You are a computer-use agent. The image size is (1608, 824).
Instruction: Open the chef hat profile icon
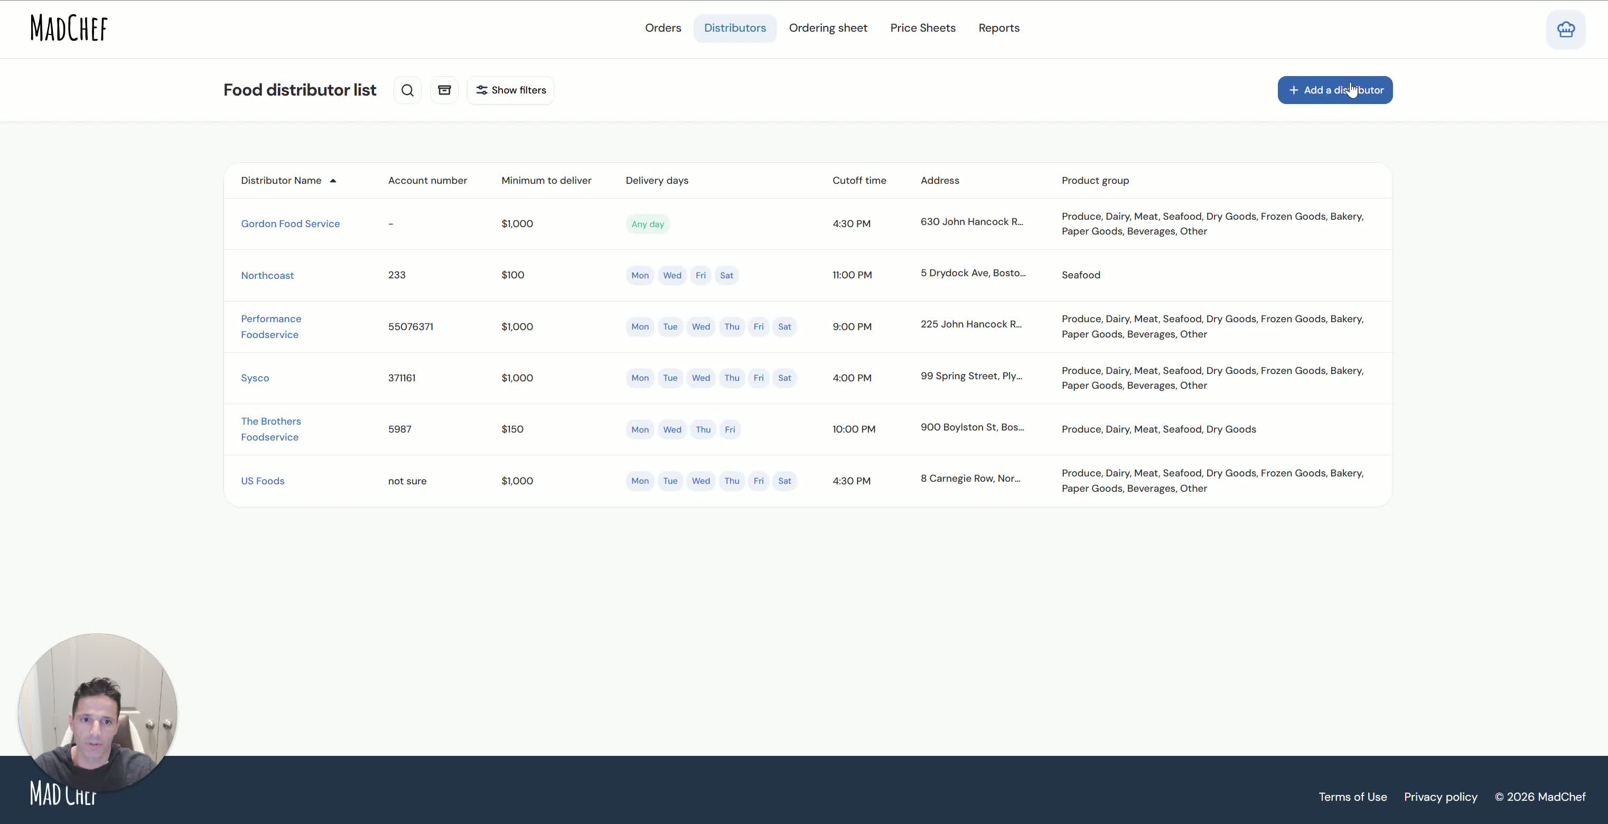(x=1566, y=30)
